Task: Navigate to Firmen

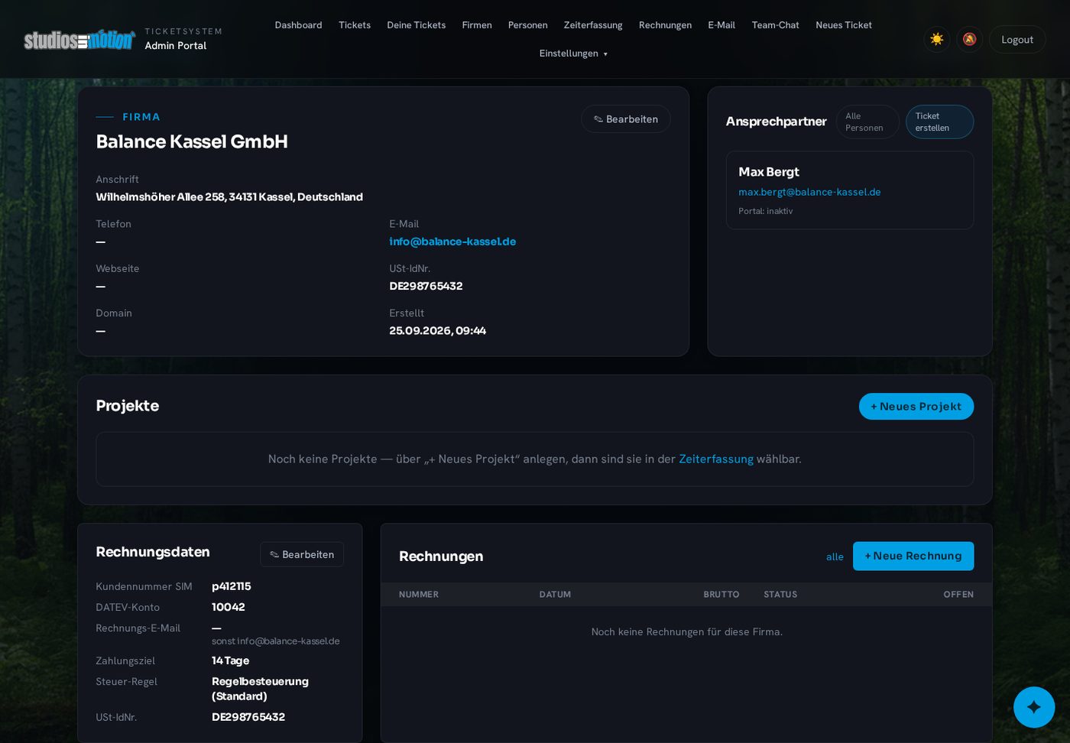Action: (477, 25)
